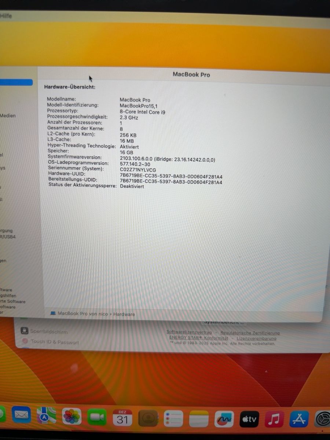Open the Notes app in Dock

tap(199, 419)
